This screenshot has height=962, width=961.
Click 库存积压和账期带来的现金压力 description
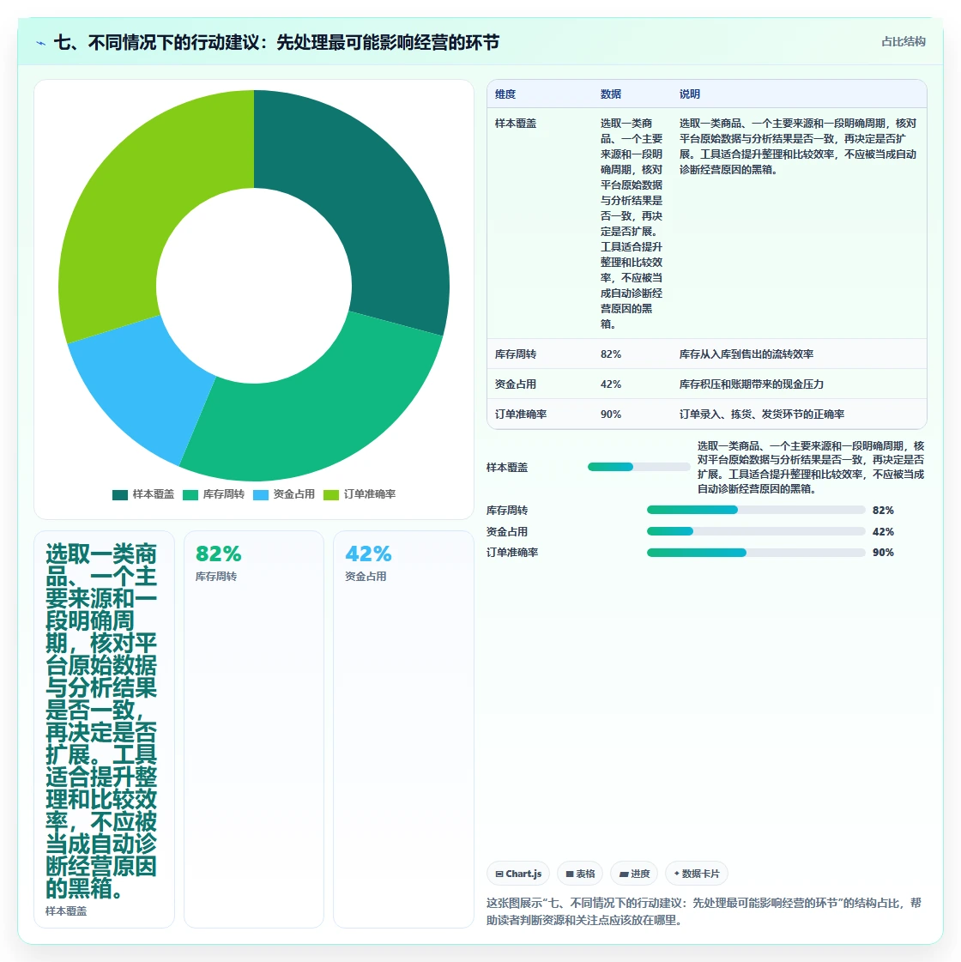click(752, 384)
